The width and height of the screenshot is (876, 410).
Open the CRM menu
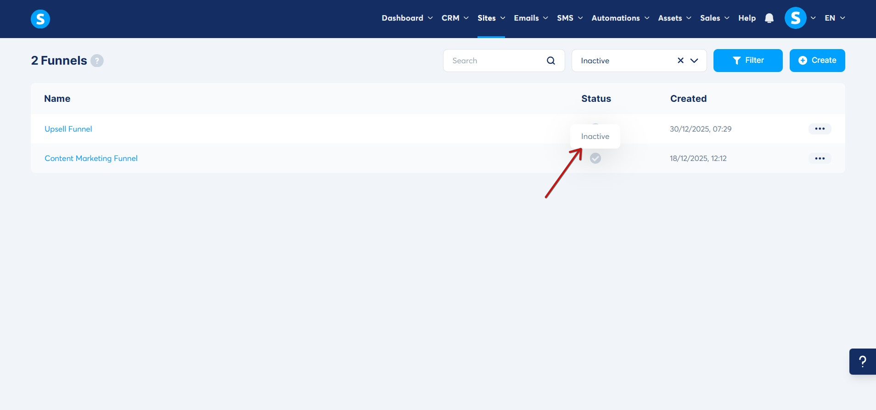[455, 18]
